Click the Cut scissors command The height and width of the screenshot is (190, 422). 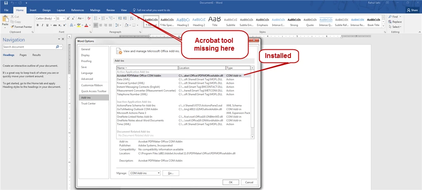(15, 17)
